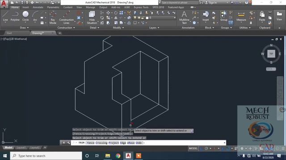
Task: Click the keyword search field
Action: pyautogui.click(x=180, y=3)
